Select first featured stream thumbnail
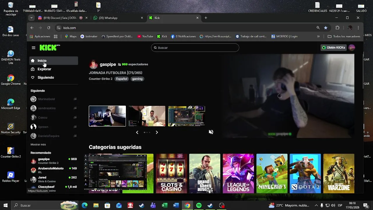This screenshot has height=210, width=373. tap(107, 116)
